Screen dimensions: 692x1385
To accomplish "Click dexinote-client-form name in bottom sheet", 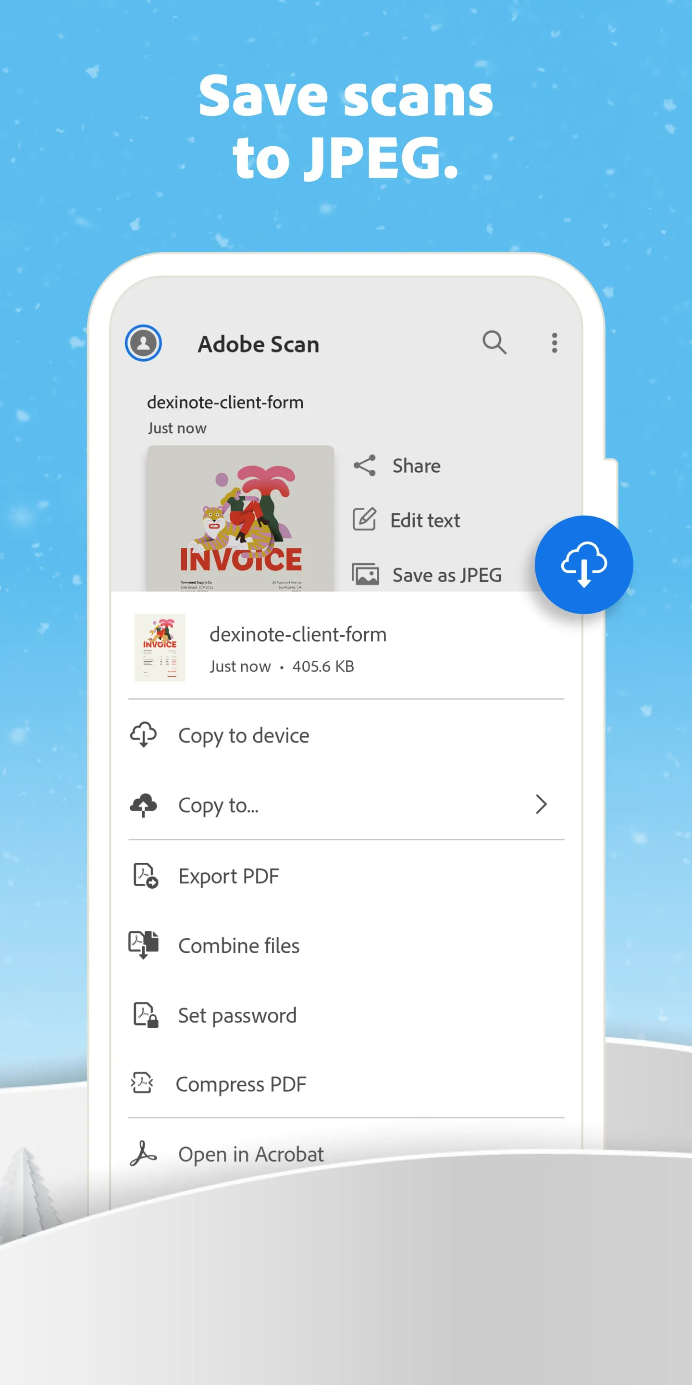I will [298, 634].
